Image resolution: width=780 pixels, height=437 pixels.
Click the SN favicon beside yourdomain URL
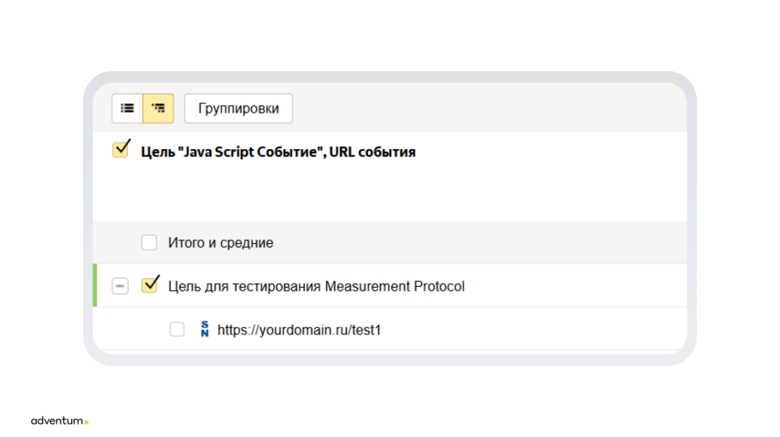coord(204,330)
